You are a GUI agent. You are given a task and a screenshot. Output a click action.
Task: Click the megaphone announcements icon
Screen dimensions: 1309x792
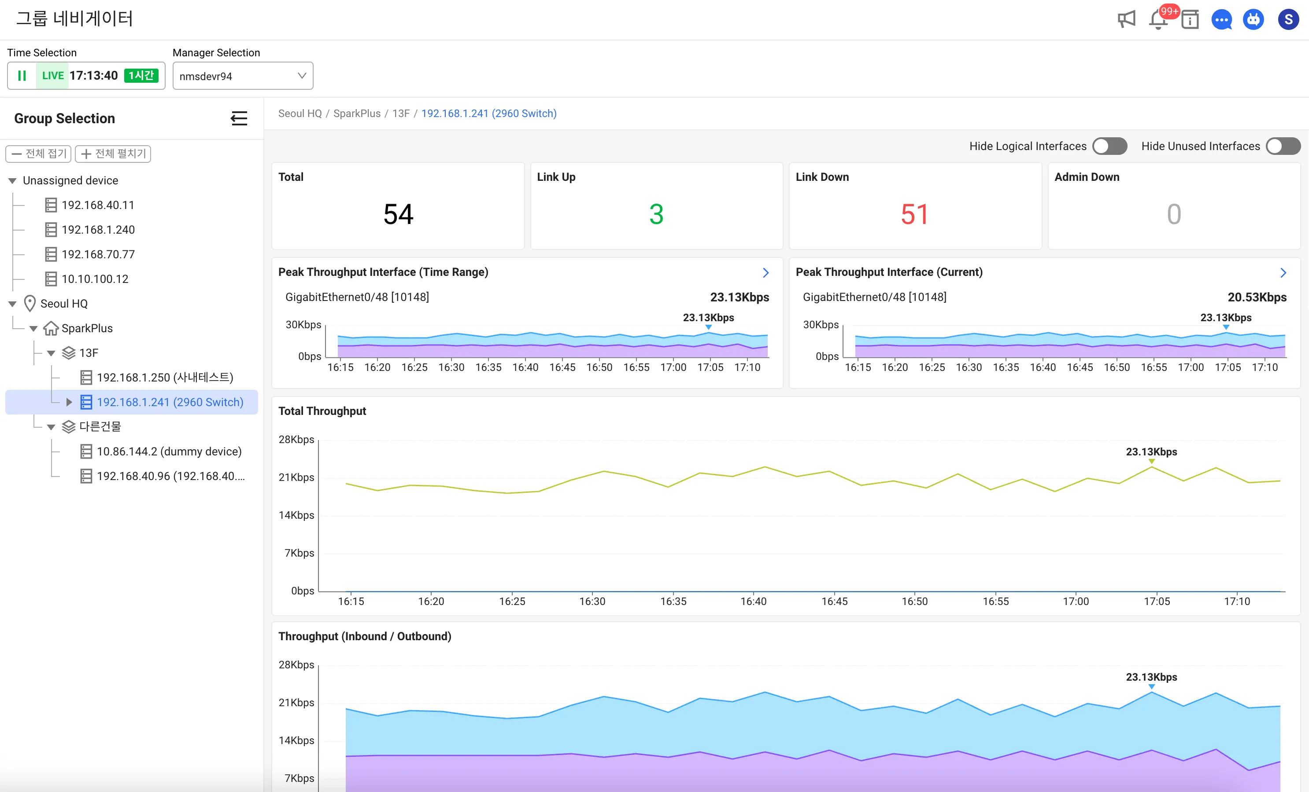click(x=1126, y=20)
